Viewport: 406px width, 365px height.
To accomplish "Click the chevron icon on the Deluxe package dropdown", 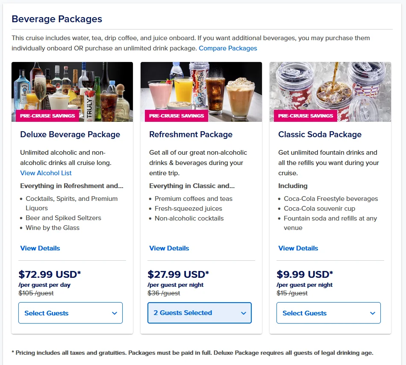I will 115,313.
